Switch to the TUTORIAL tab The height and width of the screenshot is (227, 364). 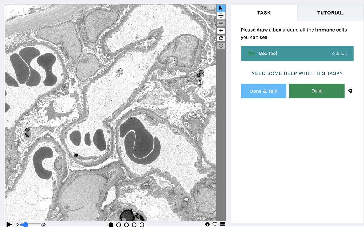click(x=330, y=13)
